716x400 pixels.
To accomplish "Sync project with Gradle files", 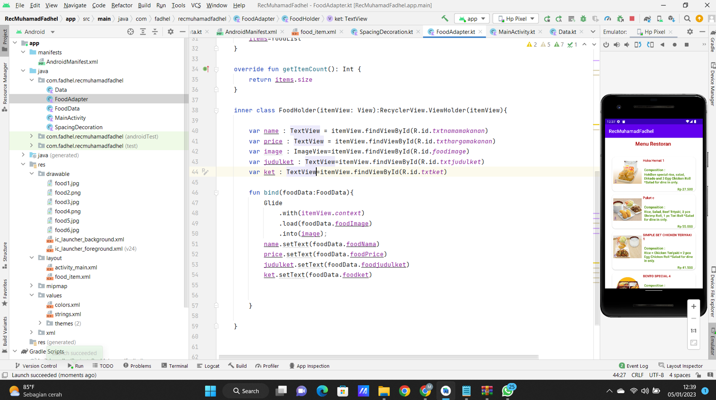I will [647, 19].
